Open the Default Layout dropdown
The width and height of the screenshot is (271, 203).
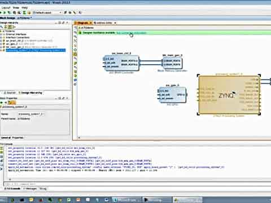(x=47, y=12)
